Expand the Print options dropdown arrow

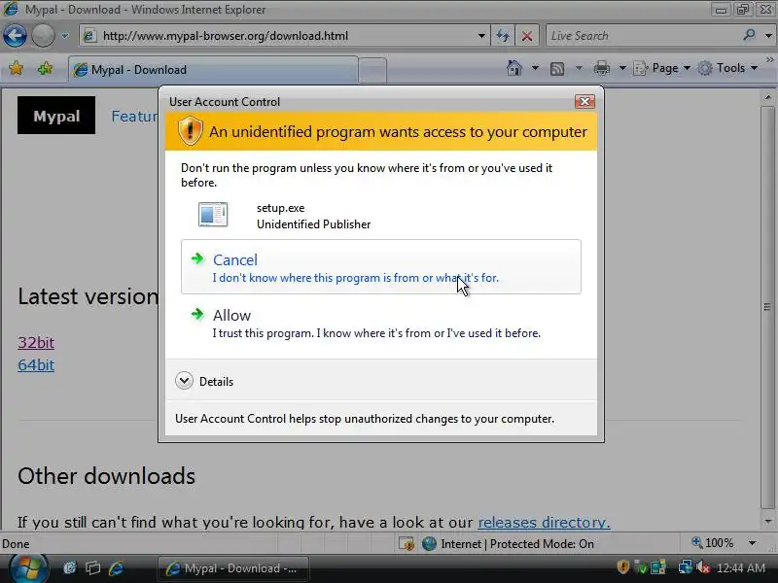[622, 68]
